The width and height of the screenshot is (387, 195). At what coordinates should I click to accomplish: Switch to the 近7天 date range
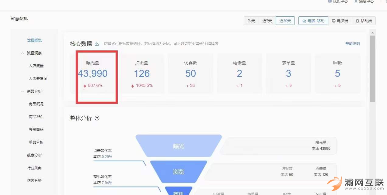(x=267, y=21)
